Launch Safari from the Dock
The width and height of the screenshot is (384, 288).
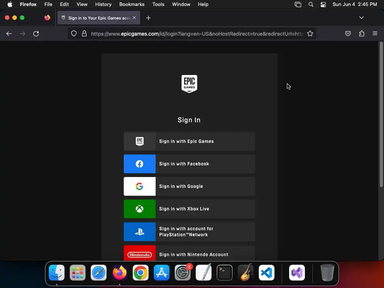tap(99, 273)
